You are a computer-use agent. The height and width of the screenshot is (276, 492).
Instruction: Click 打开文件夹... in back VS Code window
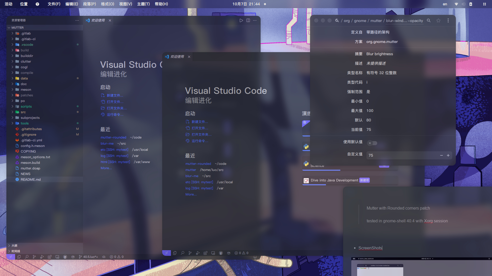click(114, 108)
